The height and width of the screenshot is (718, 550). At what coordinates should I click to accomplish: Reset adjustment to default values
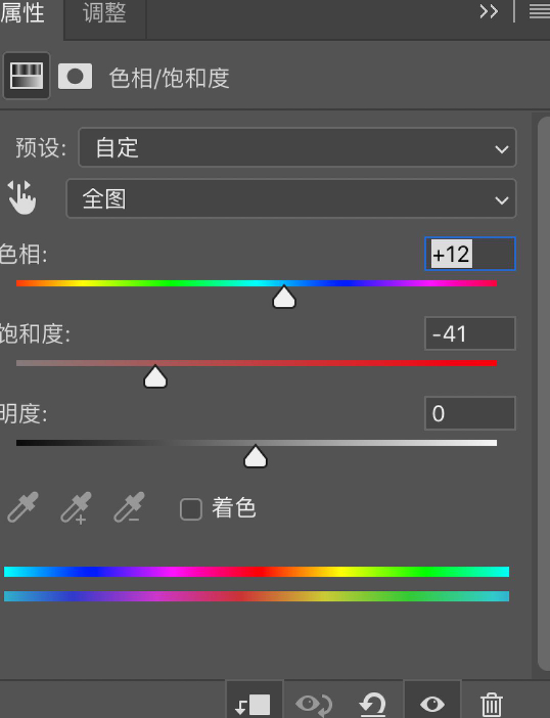click(372, 703)
